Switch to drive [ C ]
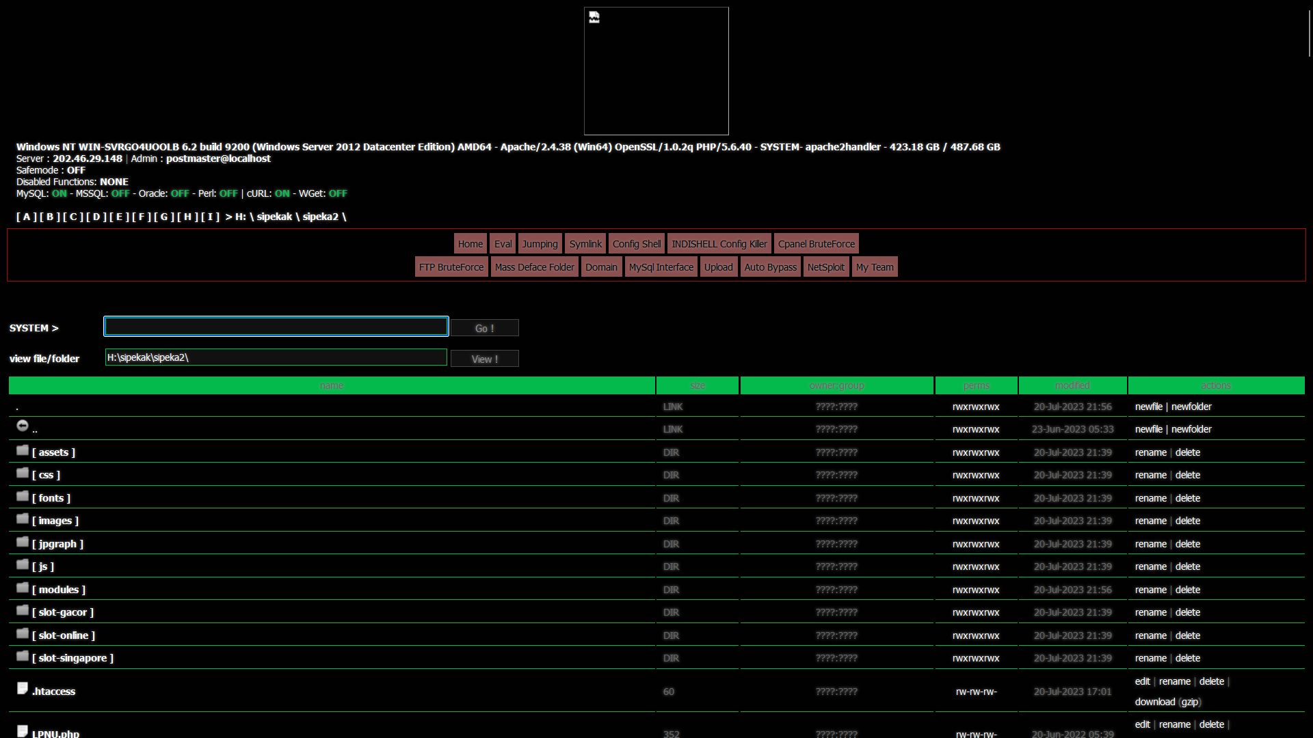Image resolution: width=1313 pixels, height=738 pixels. pos(73,217)
